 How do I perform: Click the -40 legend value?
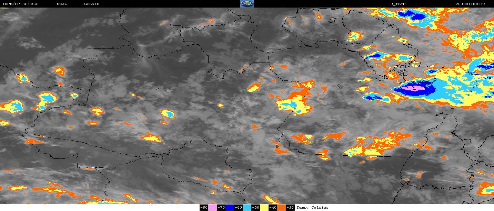[x=273, y=208]
